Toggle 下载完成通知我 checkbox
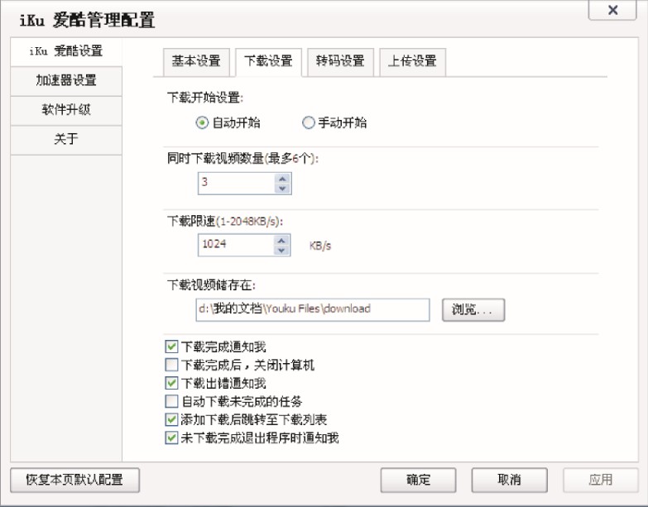Viewport: 648px width, 507px height. (x=171, y=347)
